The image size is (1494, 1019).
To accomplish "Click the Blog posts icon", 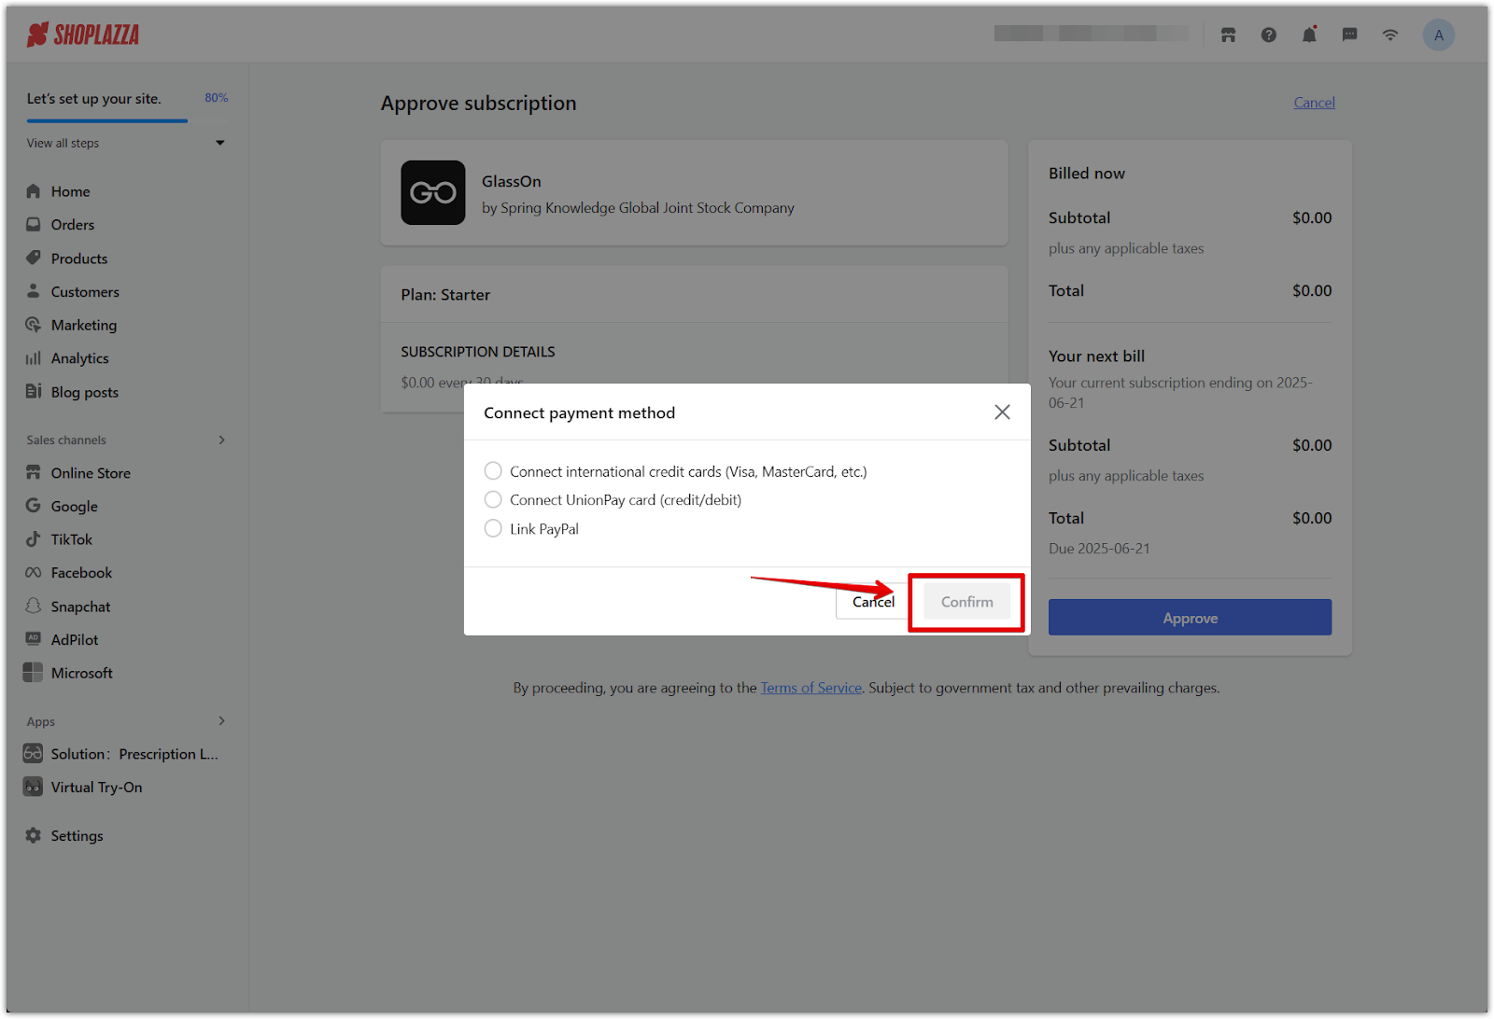I will pos(34,392).
